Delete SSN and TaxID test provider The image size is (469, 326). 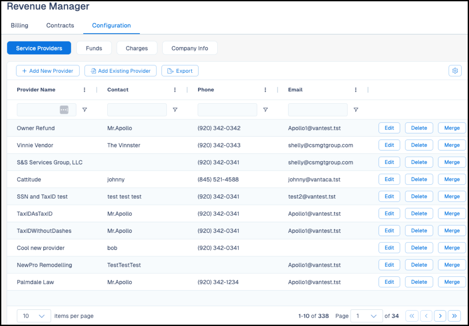pyautogui.click(x=419, y=196)
